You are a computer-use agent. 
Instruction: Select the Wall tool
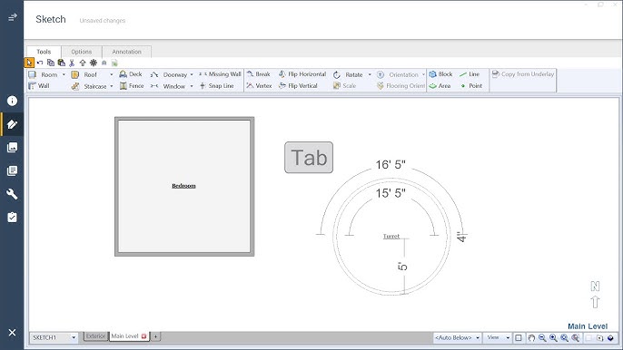(39, 86)
